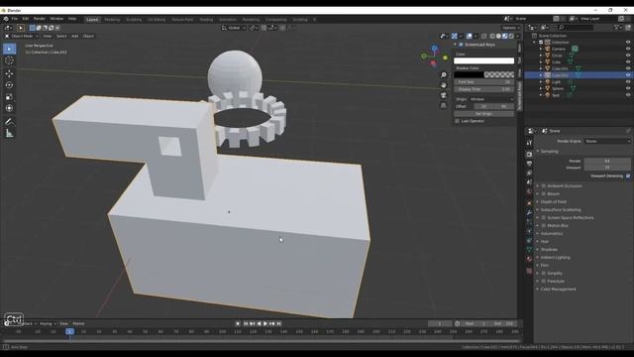Collapse the Sampling panel

point(550,152)
